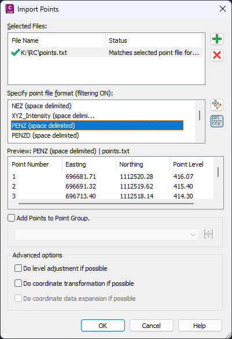Click the Cancel button
232x339 pixels.
point(152,325)
